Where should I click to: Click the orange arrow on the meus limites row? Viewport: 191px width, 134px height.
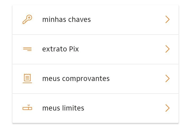point(167,108)
